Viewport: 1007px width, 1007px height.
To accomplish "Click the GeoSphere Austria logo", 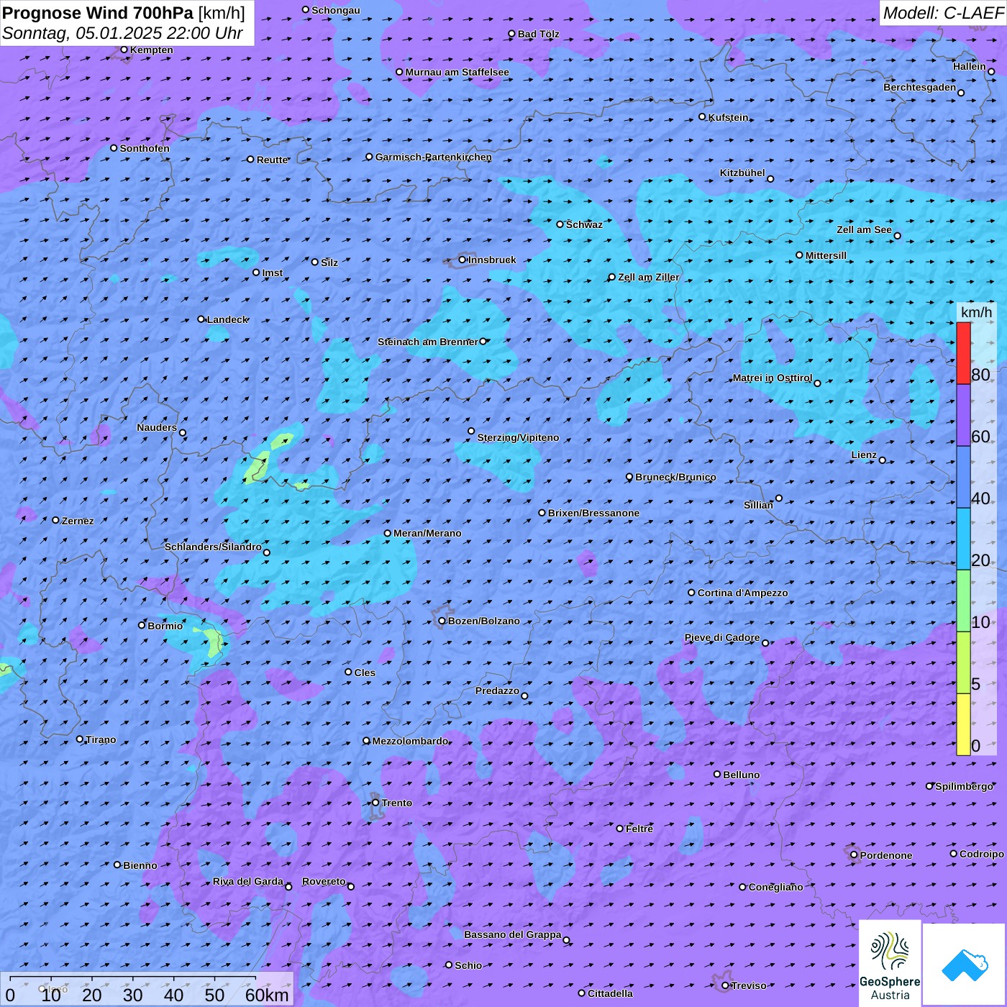I will [890, 963].
